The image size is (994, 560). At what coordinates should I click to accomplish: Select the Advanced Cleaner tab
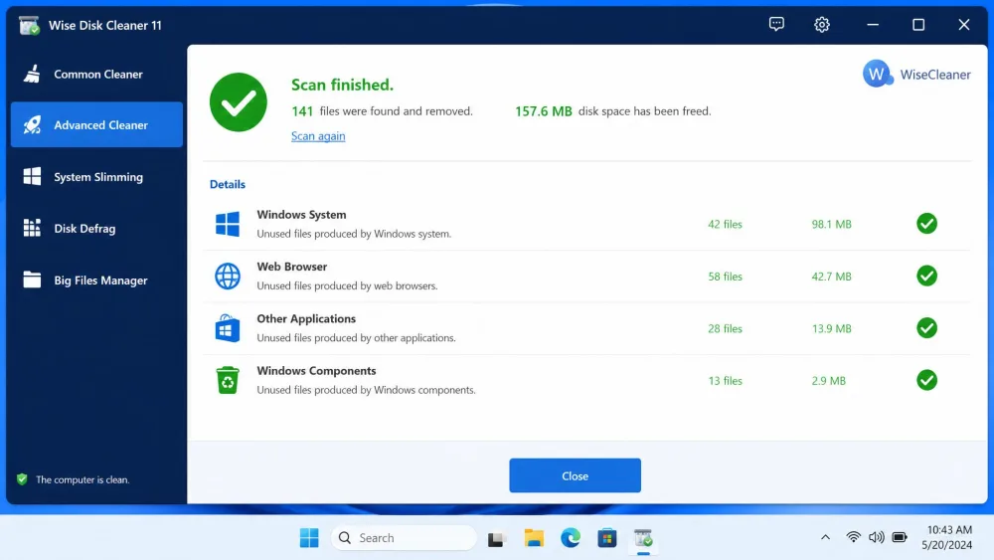point(97,125)
